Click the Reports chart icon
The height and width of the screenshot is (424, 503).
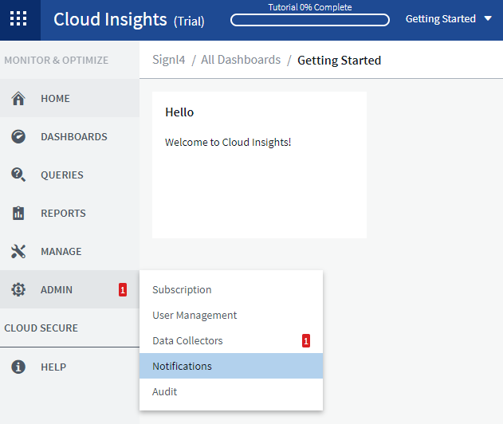[18, 213]
